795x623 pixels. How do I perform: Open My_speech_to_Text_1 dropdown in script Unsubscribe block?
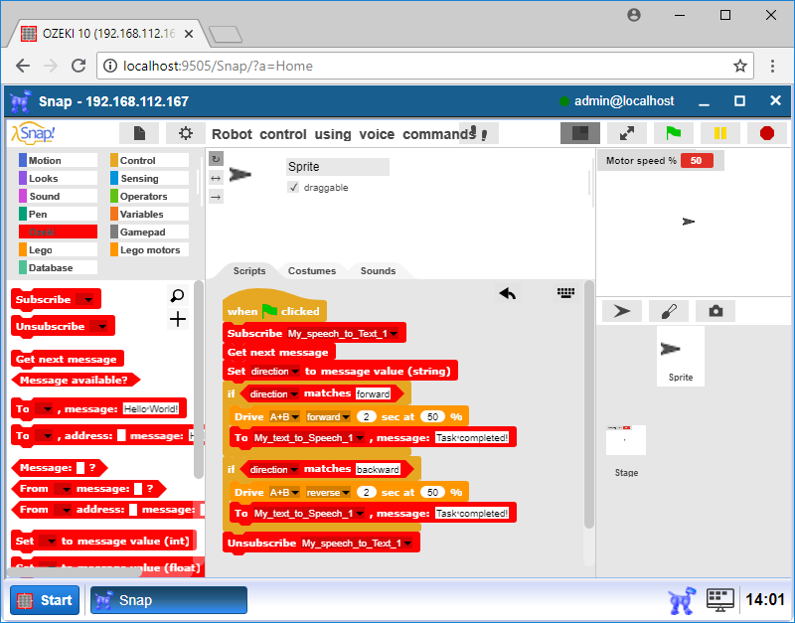pyautogui.click(x=357, y=544)
